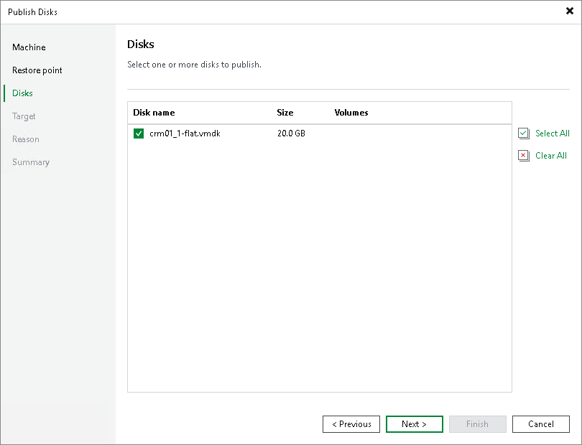Navigate to the Target step
The image size is (582, 445).
pyautogui.click(x=22, y=116)
